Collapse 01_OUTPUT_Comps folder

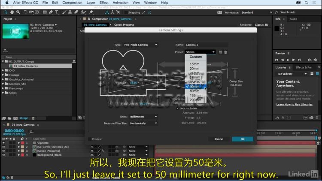3,61
